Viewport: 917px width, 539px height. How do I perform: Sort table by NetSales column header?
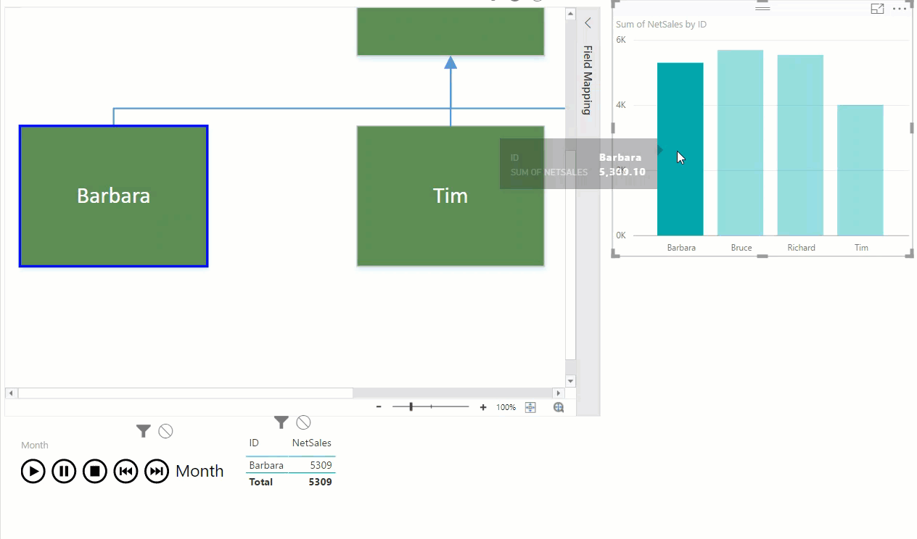coord(312,443)
